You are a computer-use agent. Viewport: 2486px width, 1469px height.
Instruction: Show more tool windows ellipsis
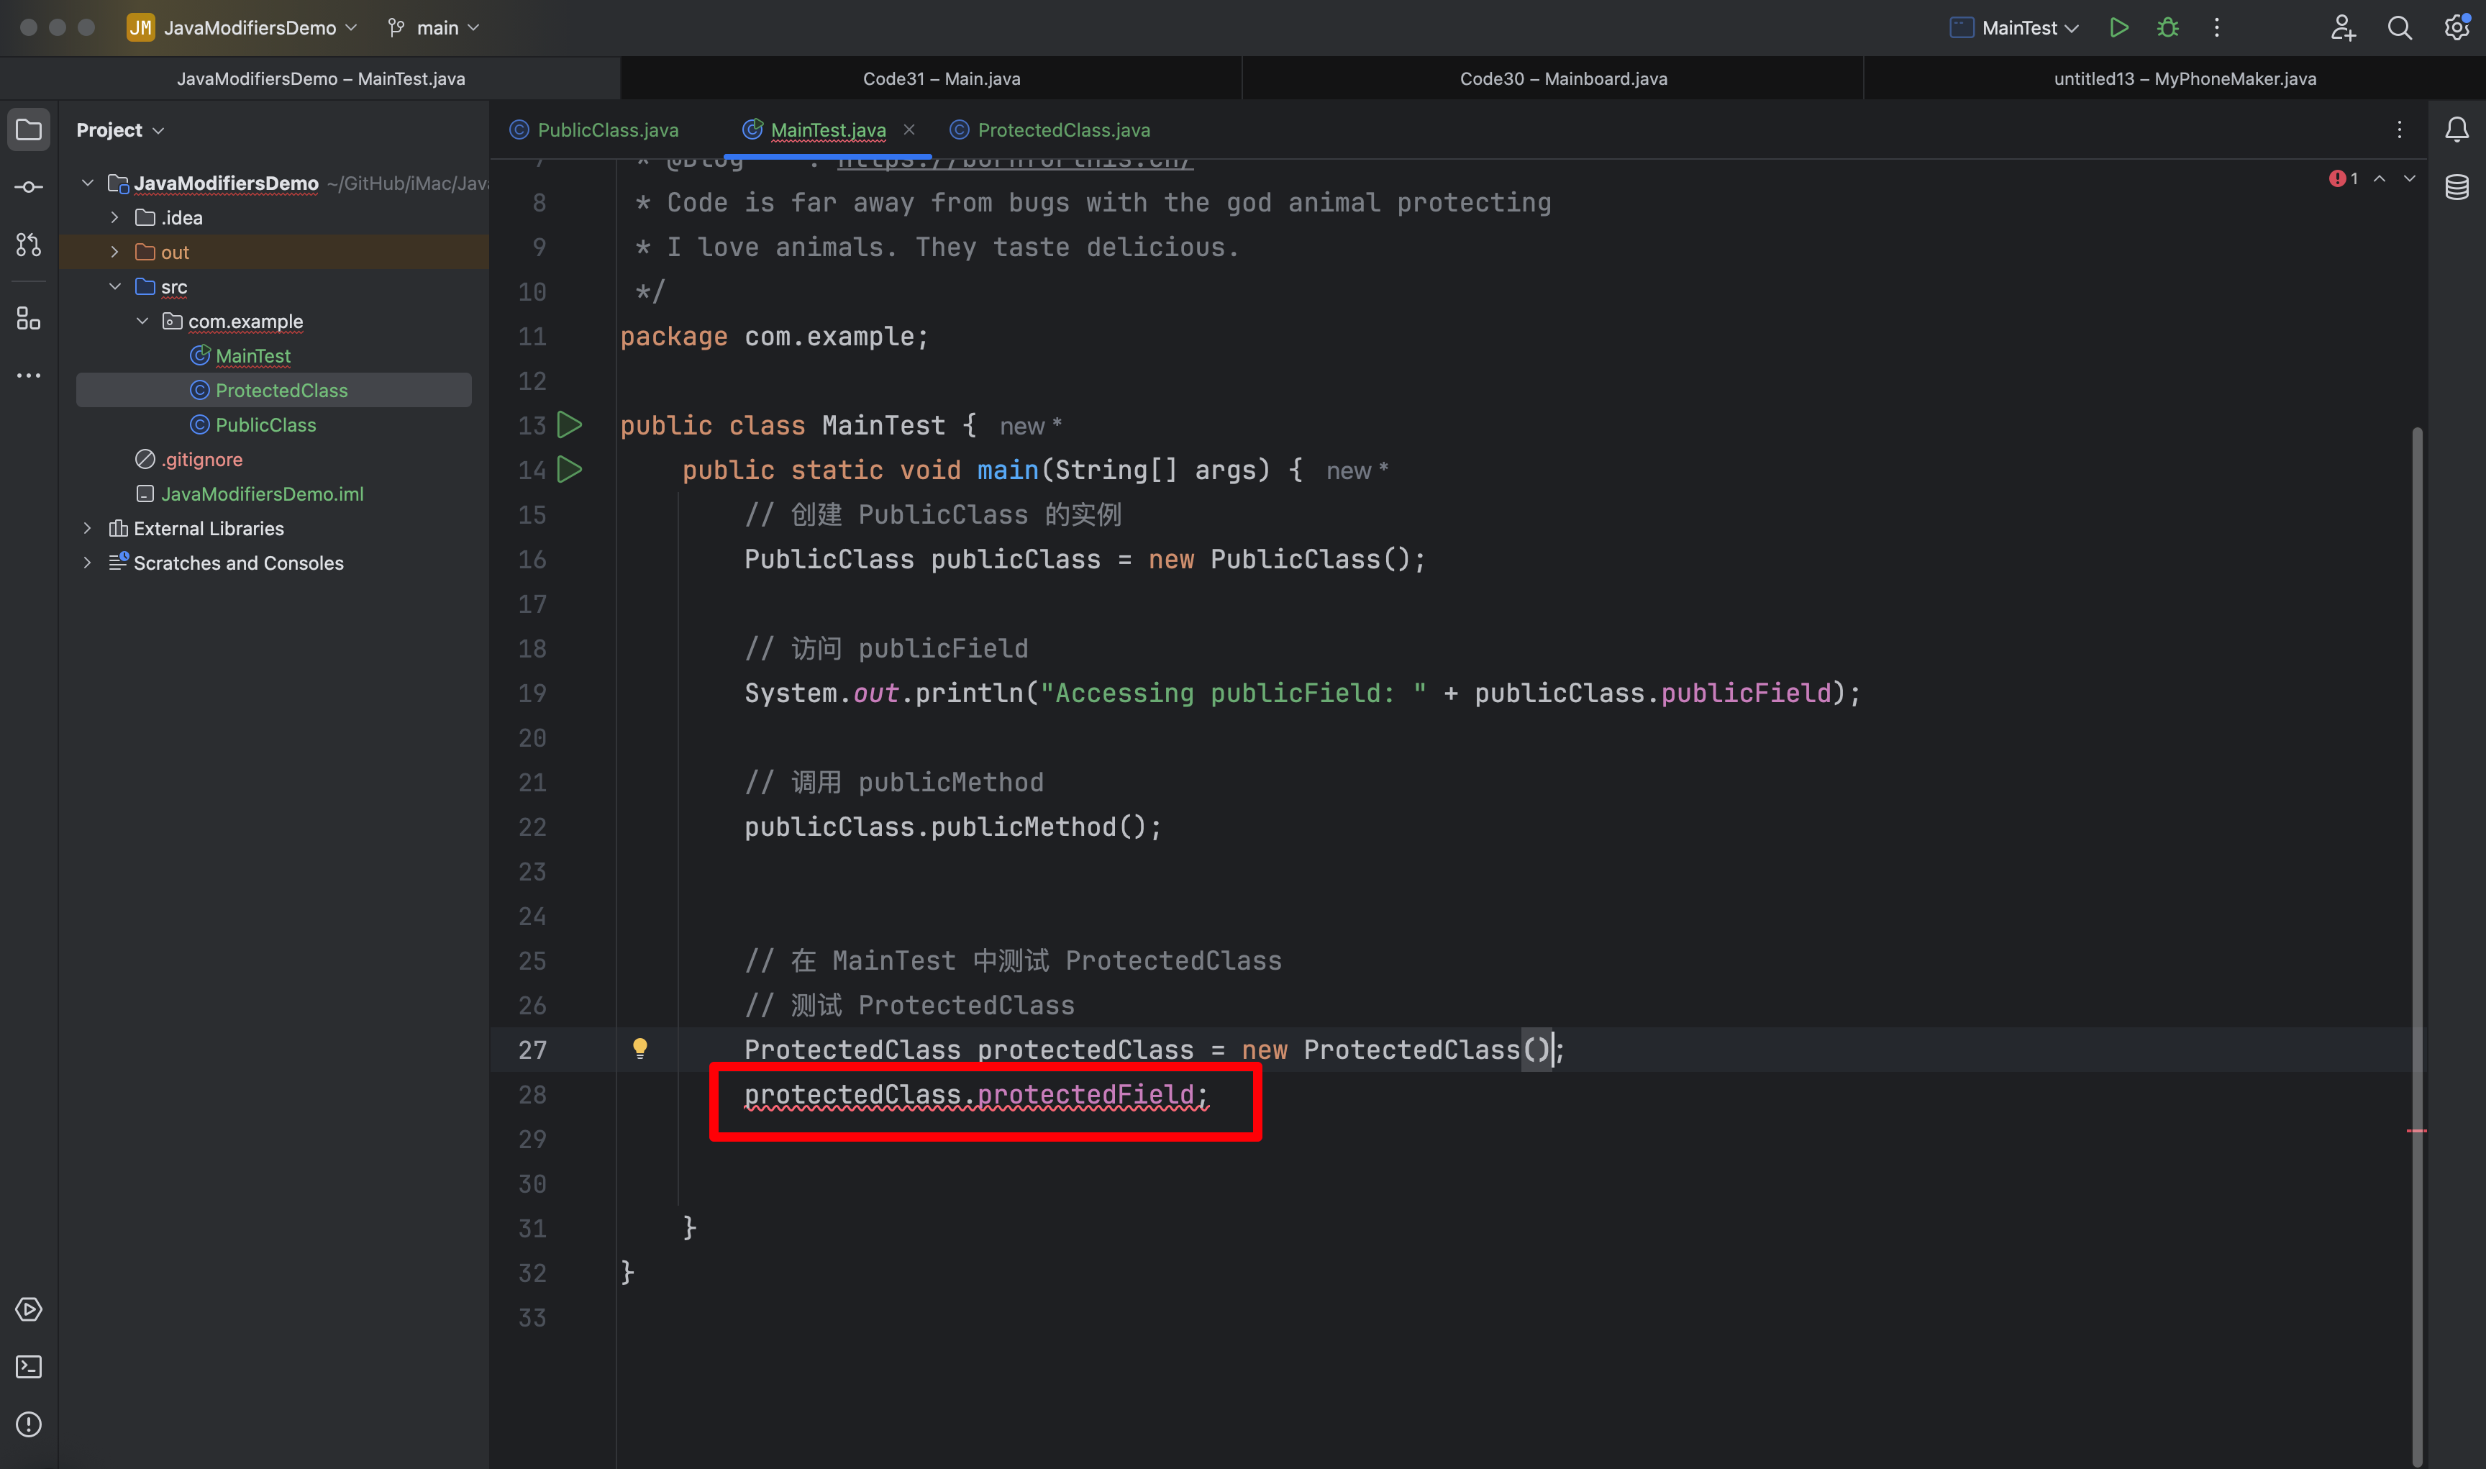tap(29, 376)
